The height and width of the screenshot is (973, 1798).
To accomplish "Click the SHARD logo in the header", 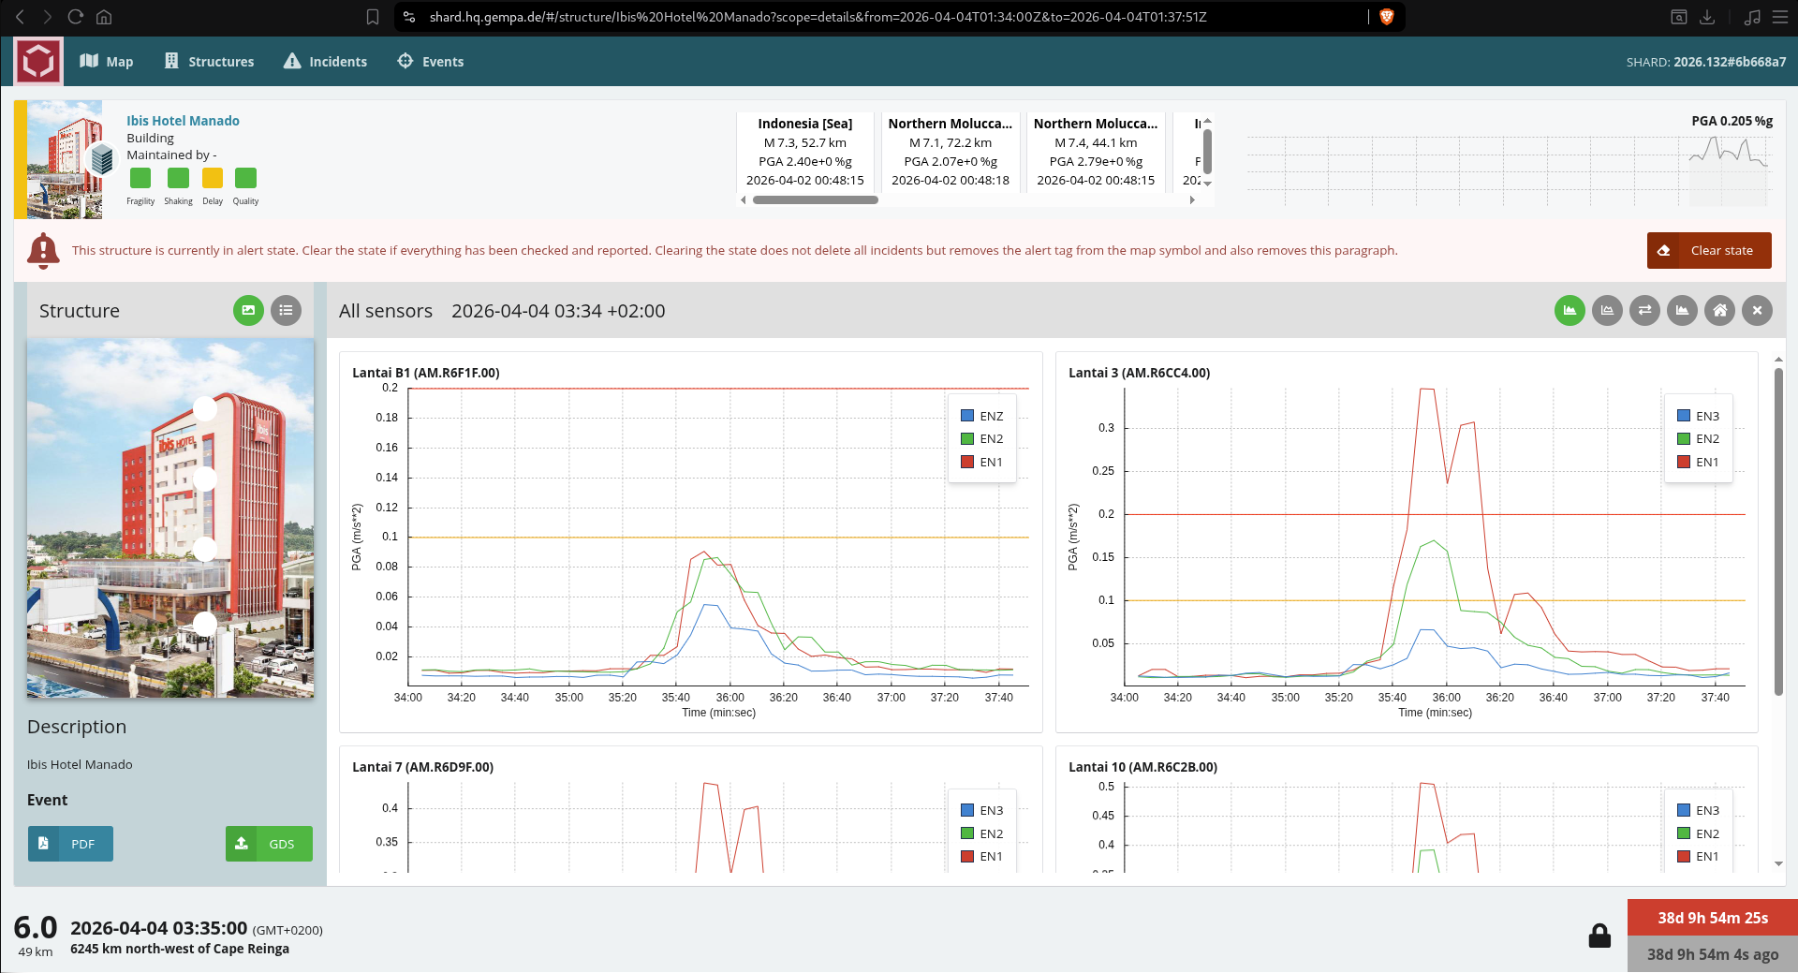I will point(38,62).
